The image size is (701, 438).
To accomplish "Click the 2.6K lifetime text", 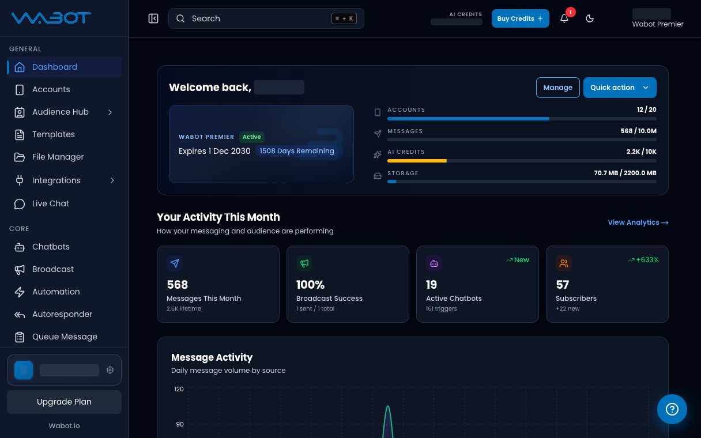I will coord(184,309).
